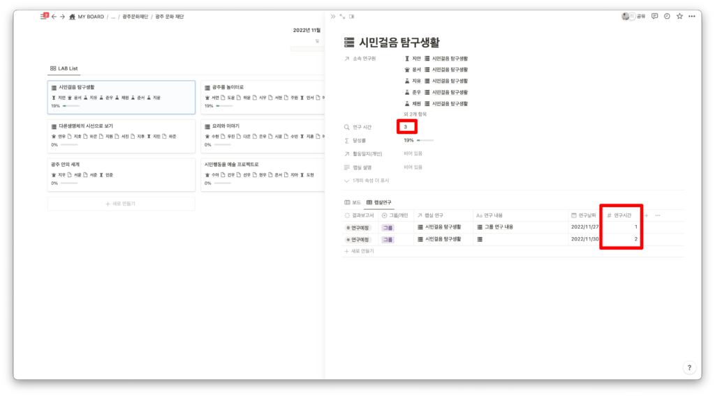715x396 pixels.
Task: Open MY BOARD home breadcrumb
Action: coord(87,17)
